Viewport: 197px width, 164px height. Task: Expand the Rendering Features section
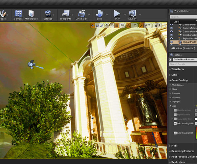170,151
